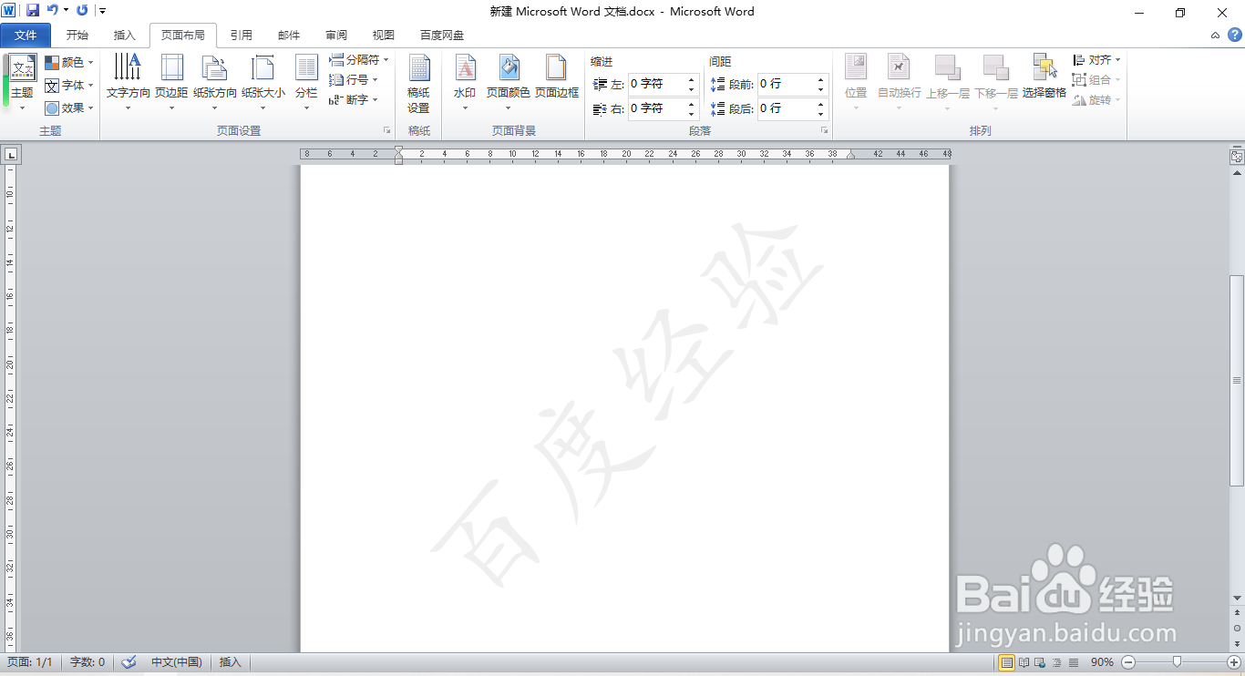Image resolution: width=1245 pixels, height=676 pixels.
Task: Choose 文字方向 text direction
Action: pyautogui.click(x=128, y=83)
